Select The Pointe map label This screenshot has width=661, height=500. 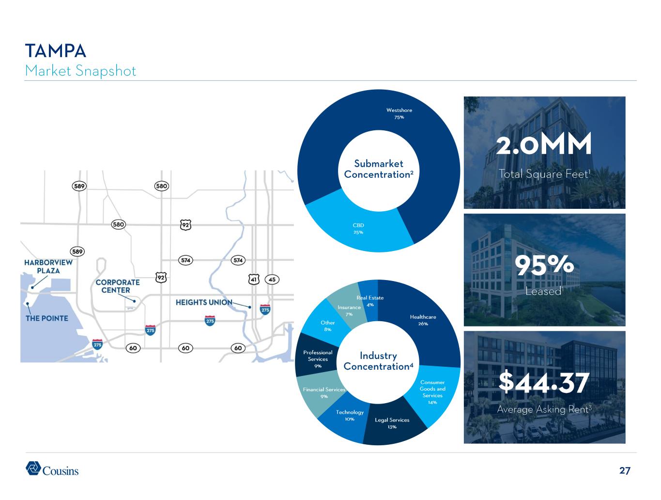tap(46, 318)
